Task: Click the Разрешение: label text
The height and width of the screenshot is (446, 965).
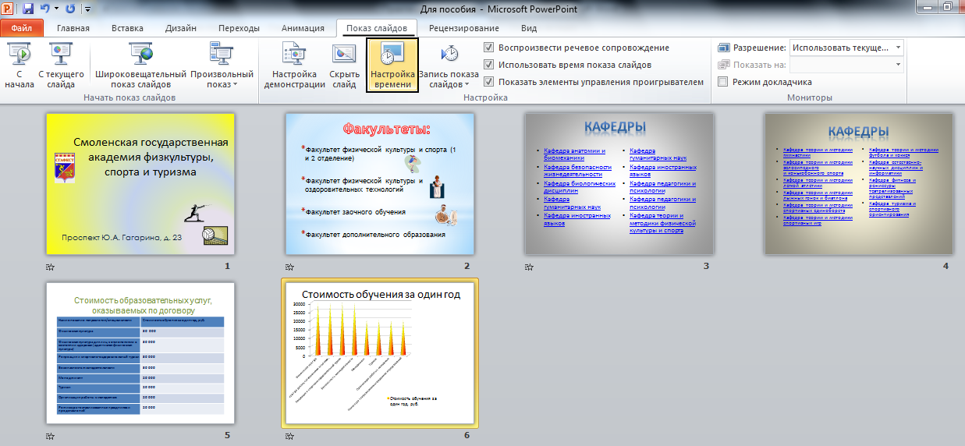Action: pyautogui.click(x=759, y=48)
